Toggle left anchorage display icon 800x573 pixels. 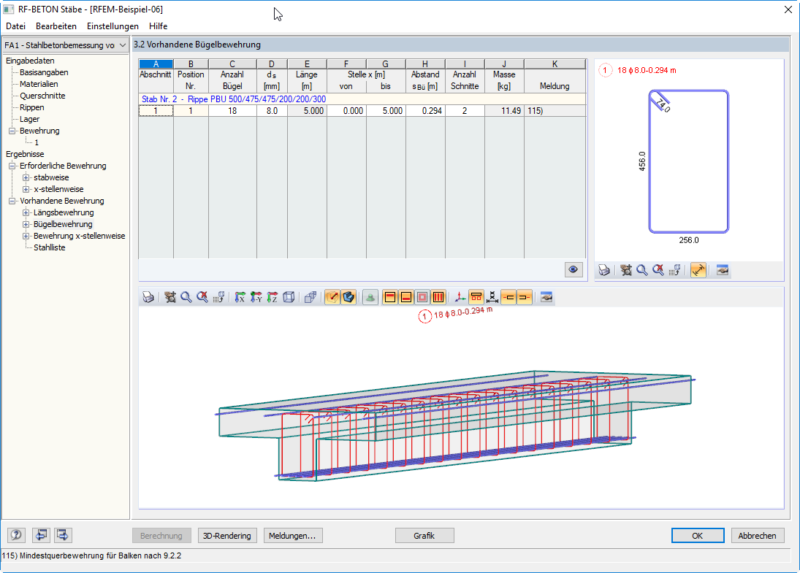[x=508, y=297]
